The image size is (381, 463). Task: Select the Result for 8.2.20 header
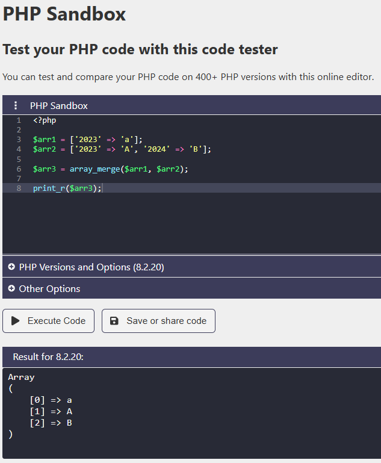(48, 357)
